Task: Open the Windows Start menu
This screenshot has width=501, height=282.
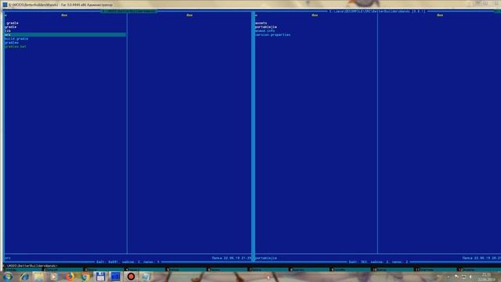Action: tap(8, 277)
